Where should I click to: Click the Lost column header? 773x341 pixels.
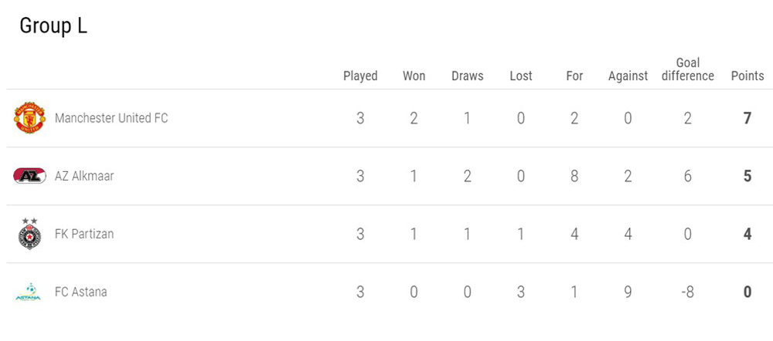point(521,76)
